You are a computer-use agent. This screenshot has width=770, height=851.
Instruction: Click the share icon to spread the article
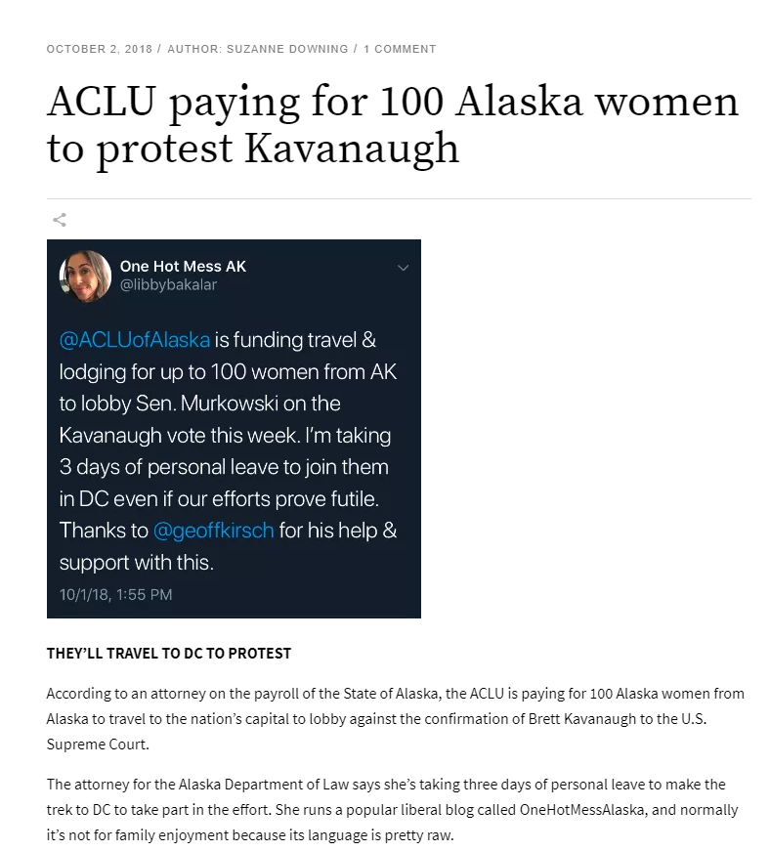(x=60, y=221)
